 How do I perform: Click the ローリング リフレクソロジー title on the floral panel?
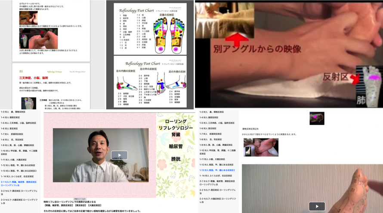(x=176, y=125)
